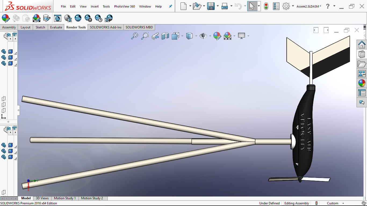Click the Rebuild traffic light icon
This screenshot has height=206, width=367.
[x=266, y=6]
